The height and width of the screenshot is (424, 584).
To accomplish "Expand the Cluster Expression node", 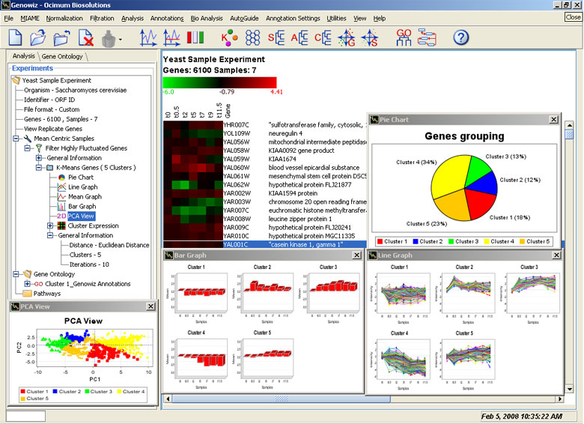I will click(50, 225).
